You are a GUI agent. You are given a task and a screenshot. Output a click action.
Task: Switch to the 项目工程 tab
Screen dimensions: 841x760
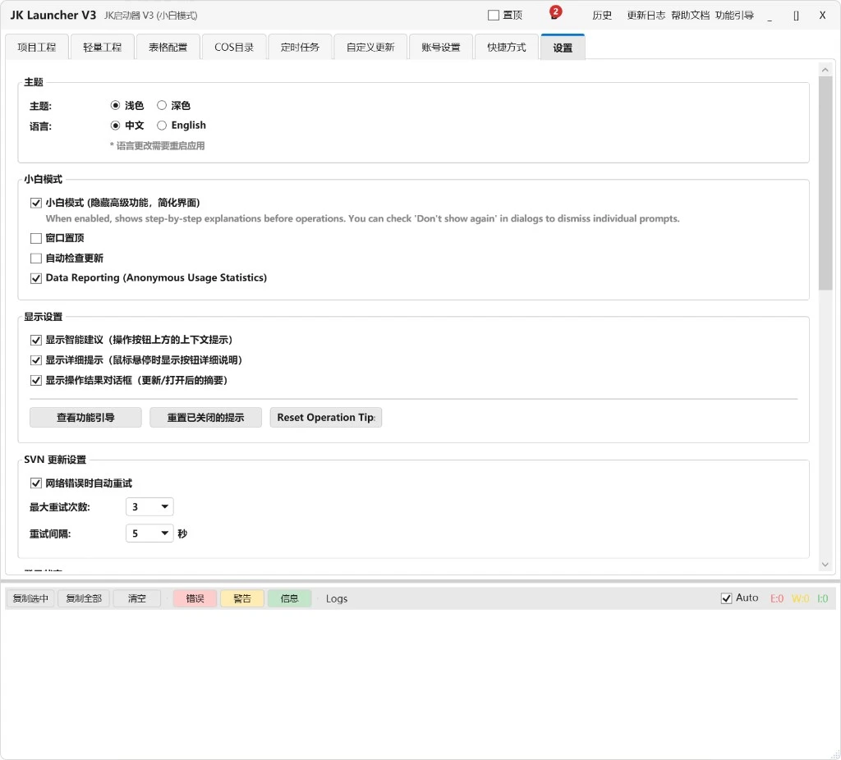coord(36,47)
